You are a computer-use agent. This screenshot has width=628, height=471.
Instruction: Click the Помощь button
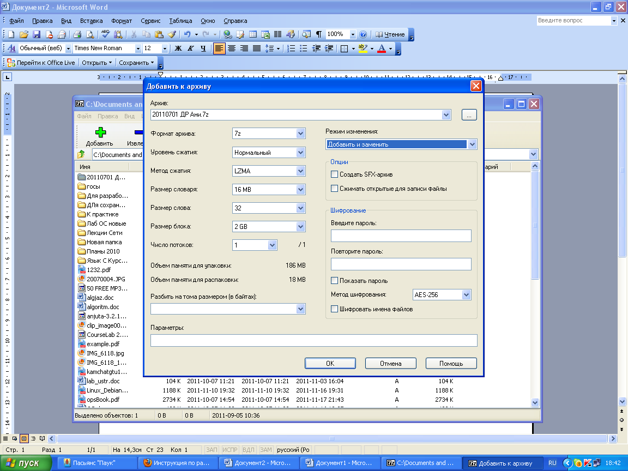pyautogui.click(x=451, y=363)
